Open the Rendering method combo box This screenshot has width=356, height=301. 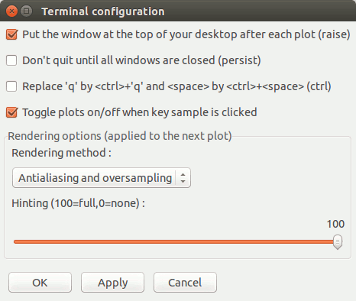102,178
